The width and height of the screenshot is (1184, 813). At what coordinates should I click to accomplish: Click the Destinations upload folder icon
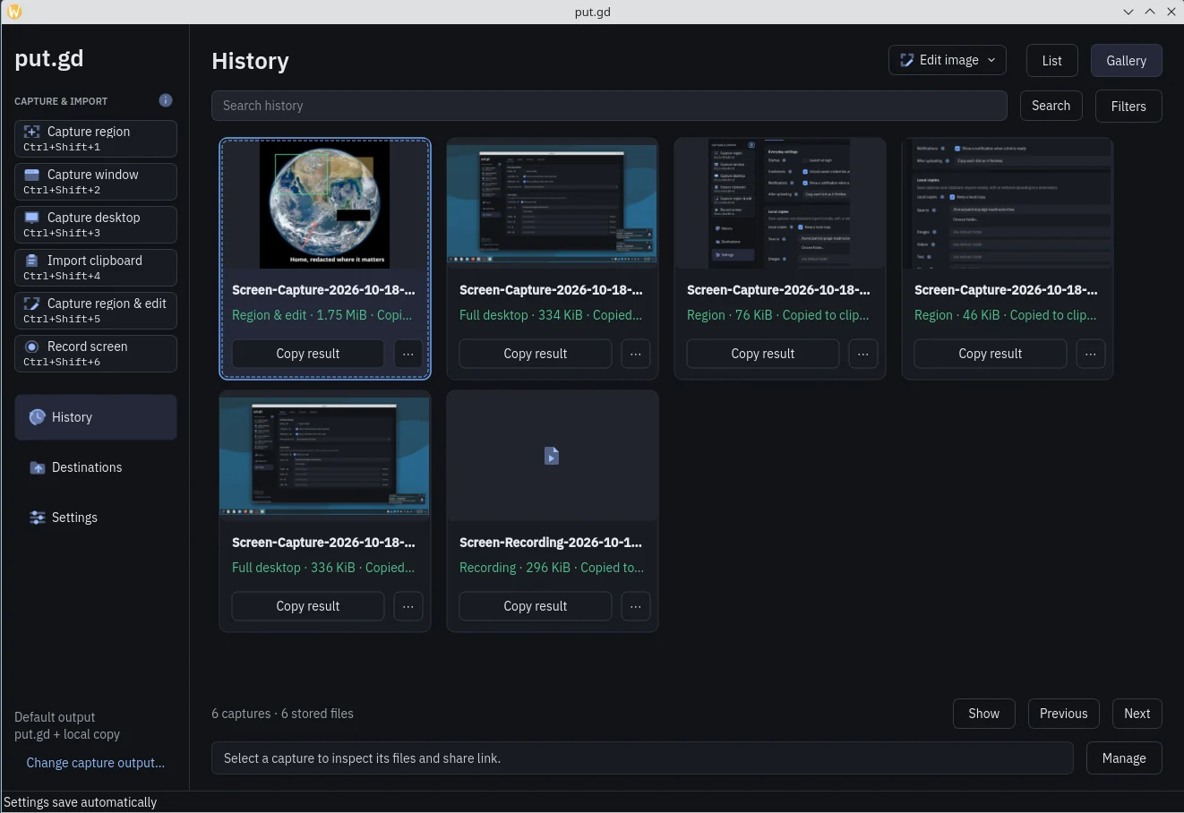pyautogui.click(x=38, y=467)
